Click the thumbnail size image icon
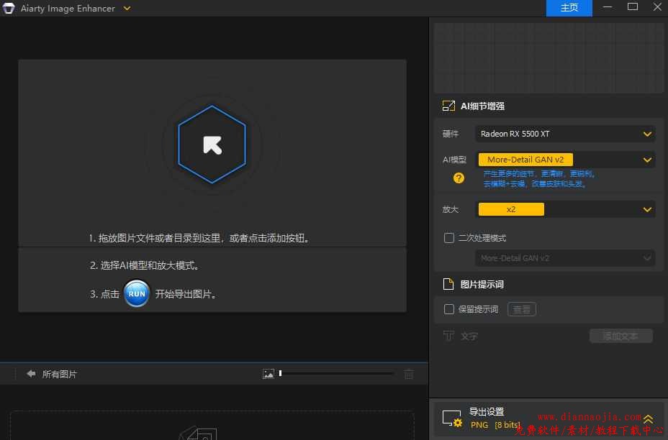 [x=268, y=374]
